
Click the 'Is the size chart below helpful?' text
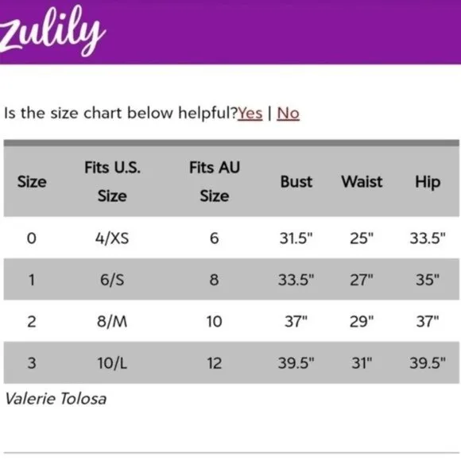pyautogui.click(x=121, y=113)
